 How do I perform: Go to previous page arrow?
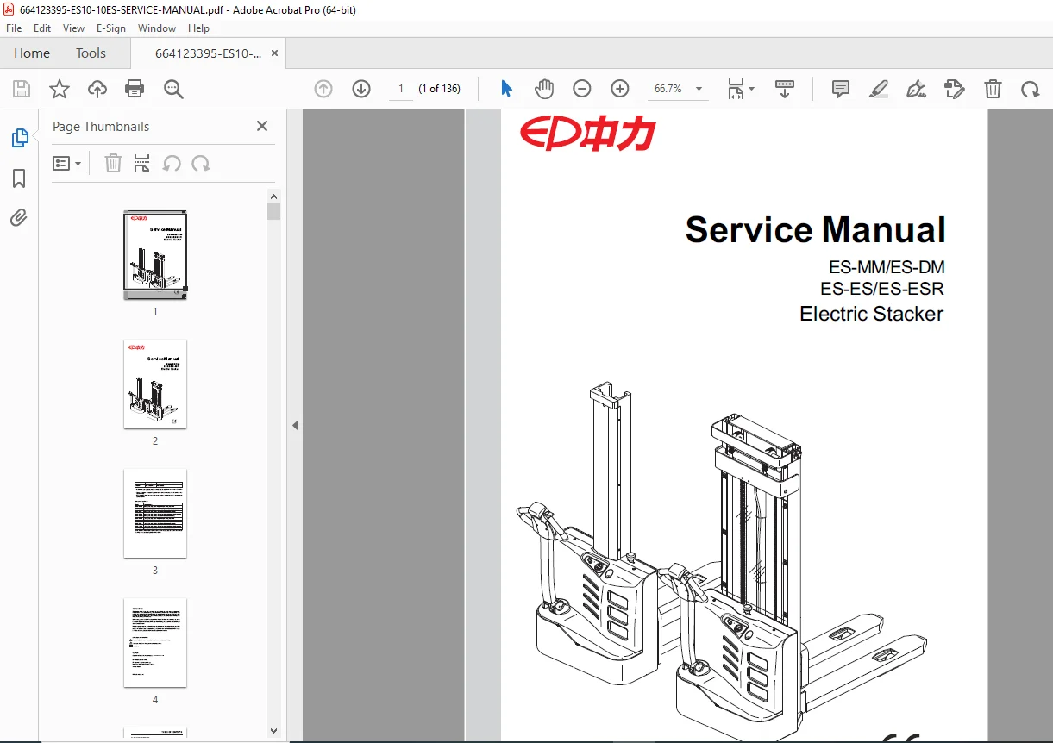tap(323, 89)
